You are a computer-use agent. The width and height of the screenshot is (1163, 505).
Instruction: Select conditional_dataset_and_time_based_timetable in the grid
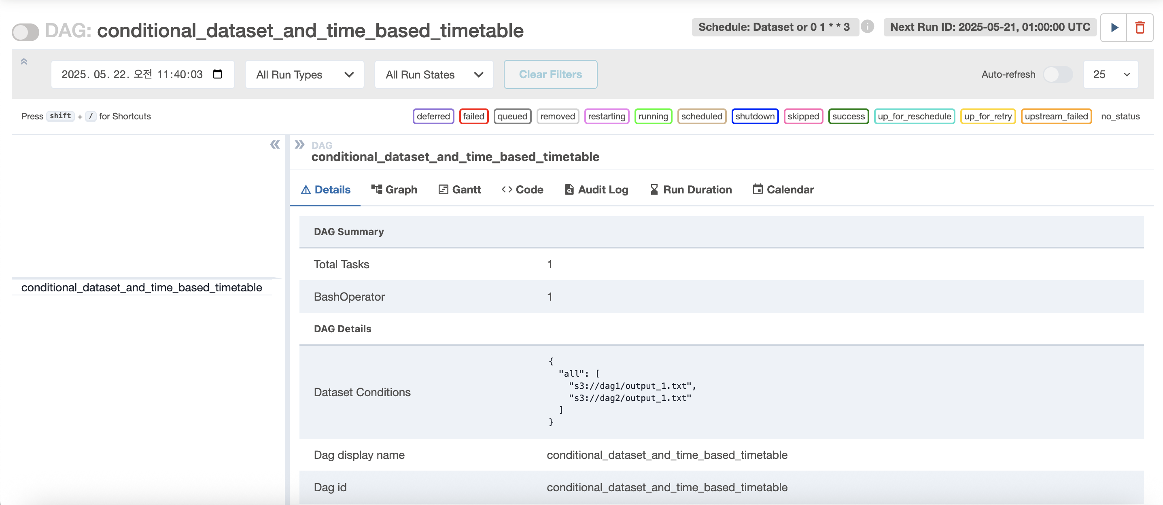pyautogui.click(x=142, y=287)
